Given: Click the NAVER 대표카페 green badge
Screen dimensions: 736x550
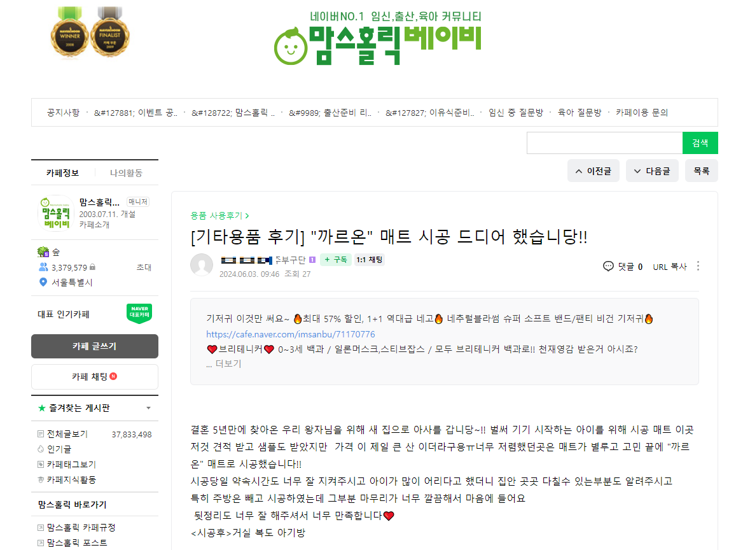Looking at the screenshot, I should [139, 313].
